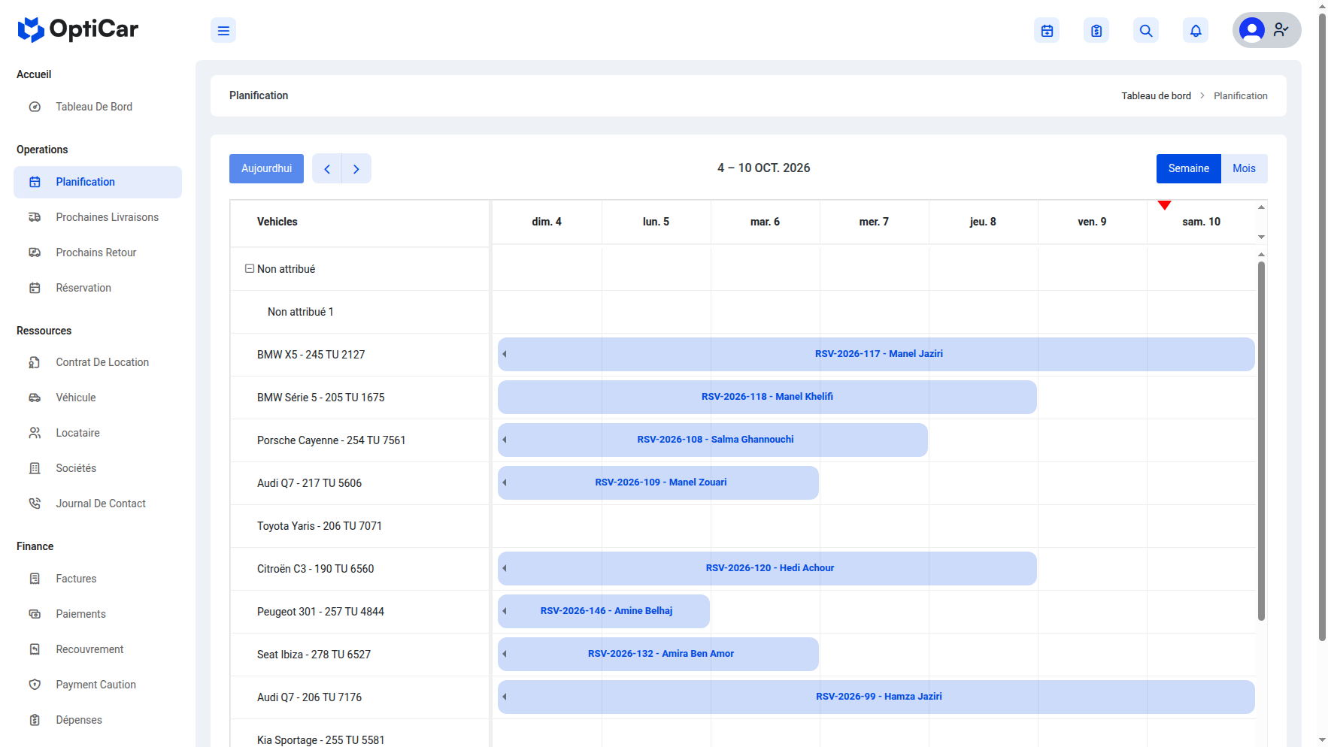Click the Paiements icon
Image resolution: width=1328 pixels, height=747 pixels.
(35, 614)
